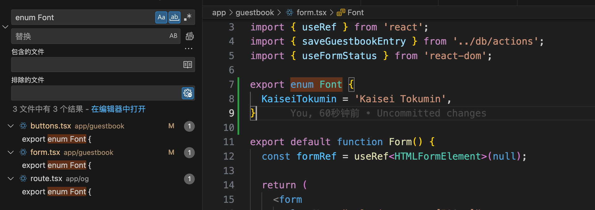Collapse route.tsx search results
This screenshot has width=595, height=210.
pos(11,179)
